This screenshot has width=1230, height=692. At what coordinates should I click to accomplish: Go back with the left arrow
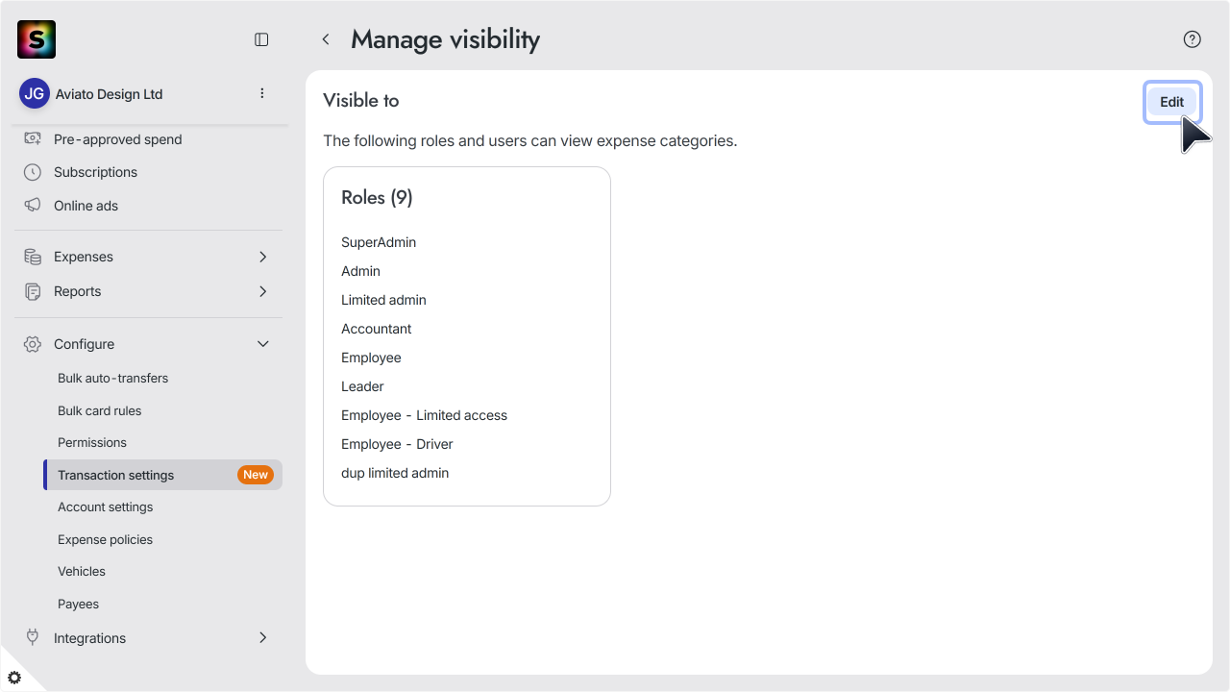click(326, 39)
